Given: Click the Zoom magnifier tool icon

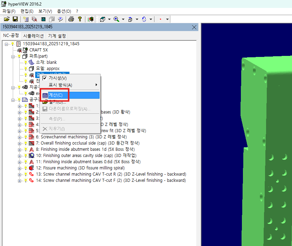Looking at the screenshot, I should [116, 19].
